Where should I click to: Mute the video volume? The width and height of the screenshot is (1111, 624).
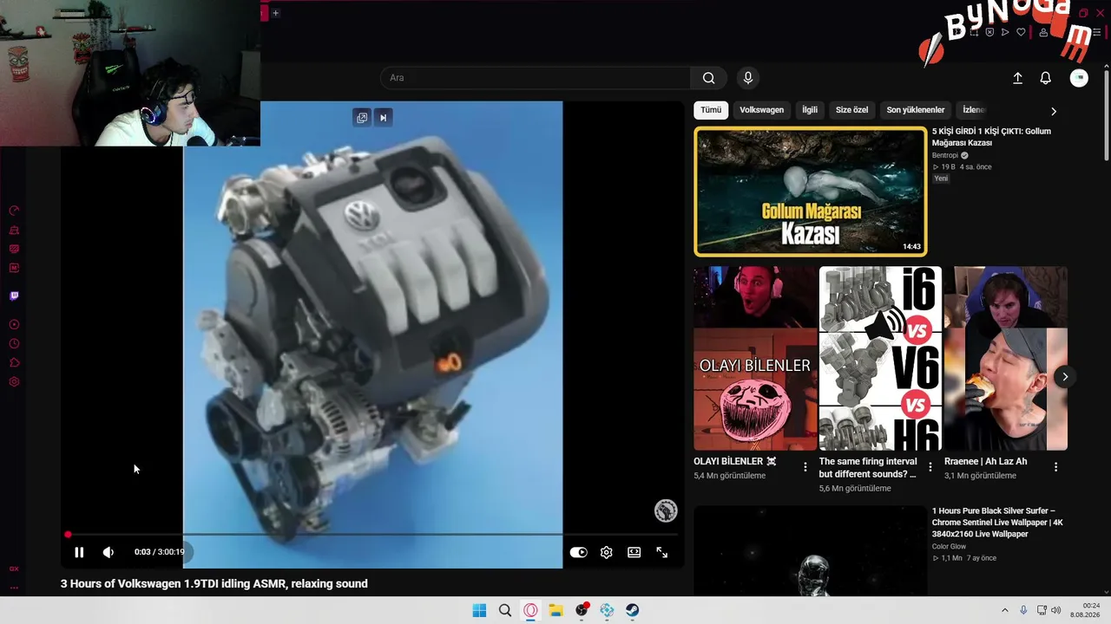[x=108, y=552]
